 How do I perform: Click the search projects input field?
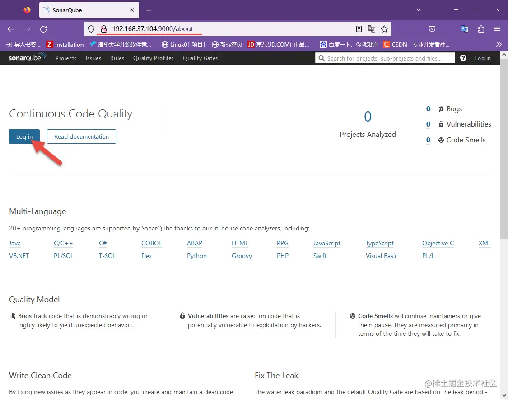pyautogui.click(x=385, y=58)
